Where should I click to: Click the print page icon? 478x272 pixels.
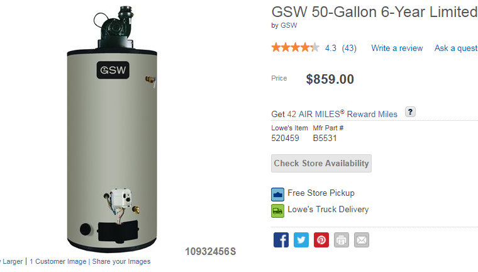(x=341, y=240)
